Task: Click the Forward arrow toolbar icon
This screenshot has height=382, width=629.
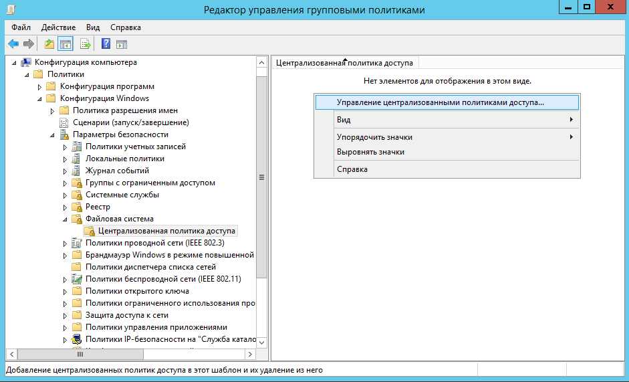Action: [x=29, y=43]
